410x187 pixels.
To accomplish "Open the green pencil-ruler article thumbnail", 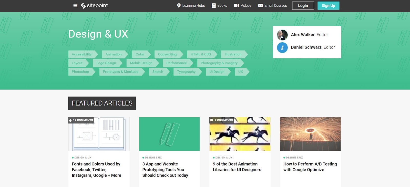I will coord(169,134).
